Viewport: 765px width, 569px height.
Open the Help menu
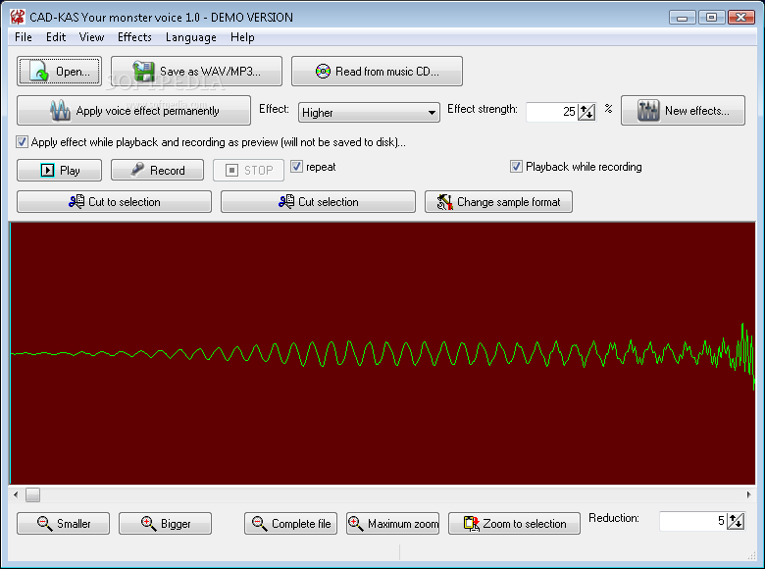242,37
